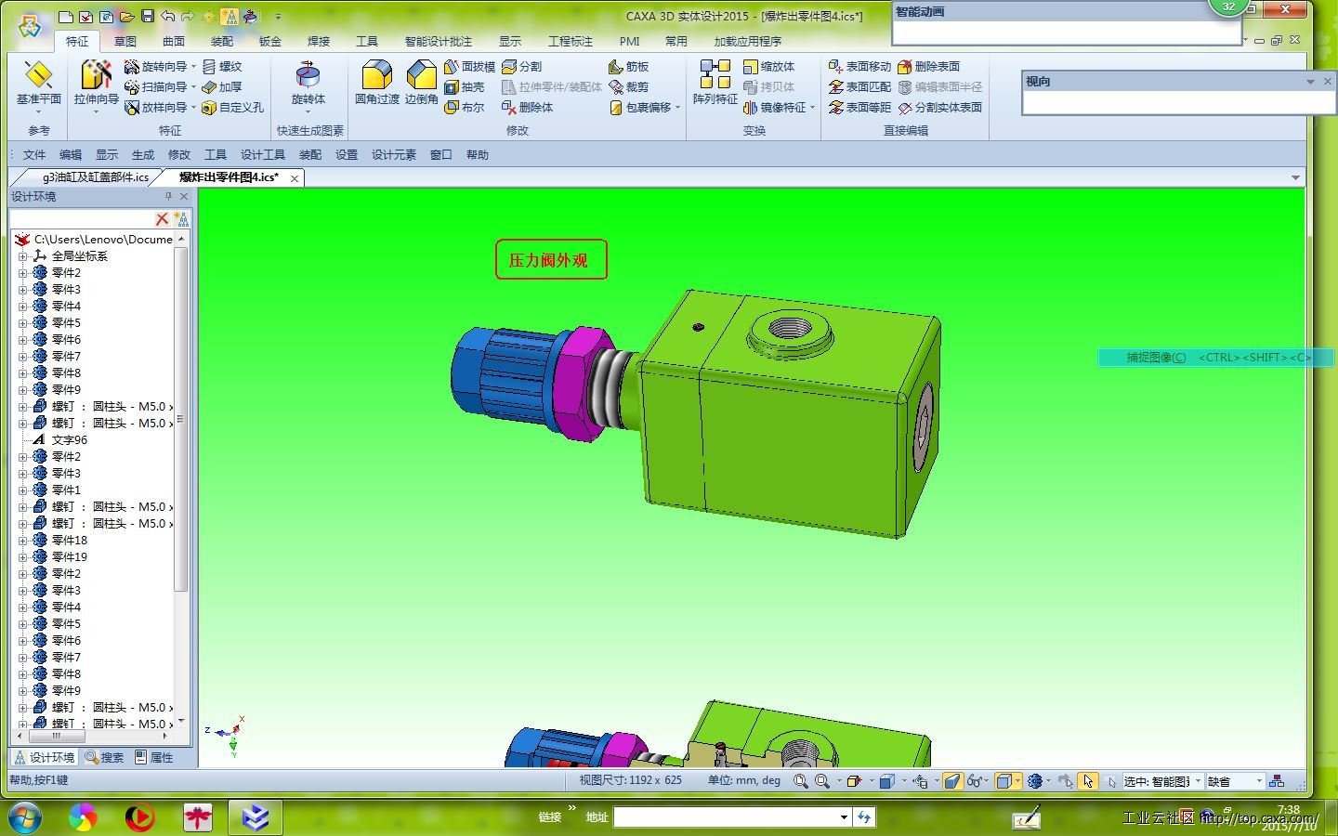Open the 选中 selection filter dropdown
Image resolution: width=1338 pixels, height=836 pixels.
1197,781
